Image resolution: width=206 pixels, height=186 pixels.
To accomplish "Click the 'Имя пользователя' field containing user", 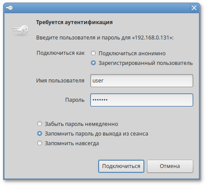I will 142,81.
